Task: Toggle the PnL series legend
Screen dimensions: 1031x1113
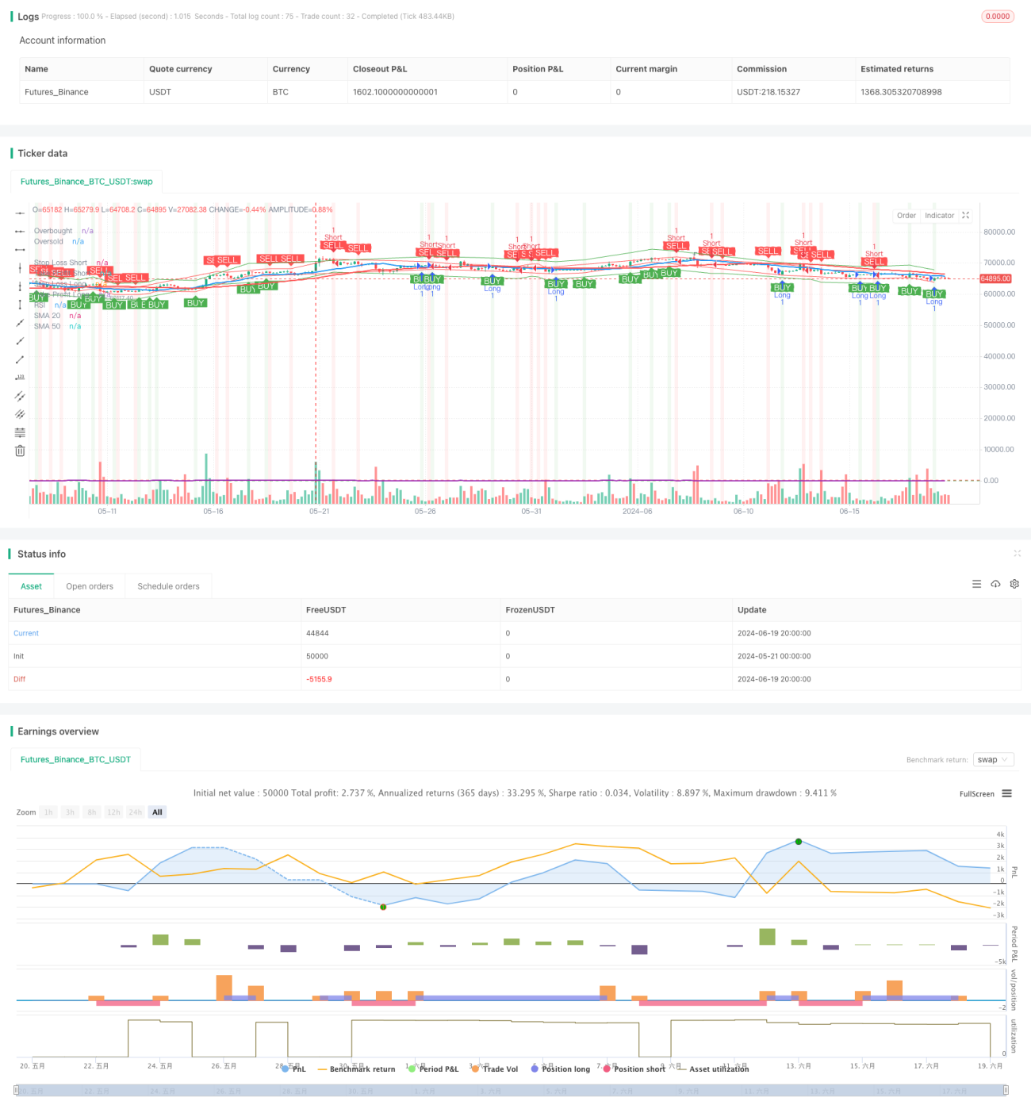Action: [x=293, y=1069]
